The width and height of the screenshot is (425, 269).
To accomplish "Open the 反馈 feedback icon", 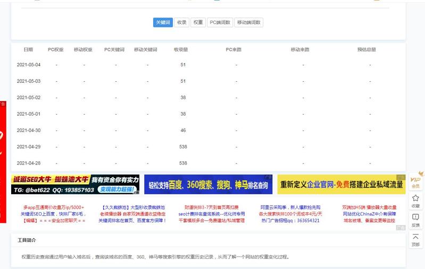I will [x=415, y=220].
